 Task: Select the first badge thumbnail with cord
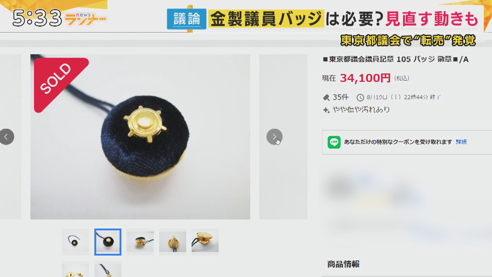coord(75,242)
